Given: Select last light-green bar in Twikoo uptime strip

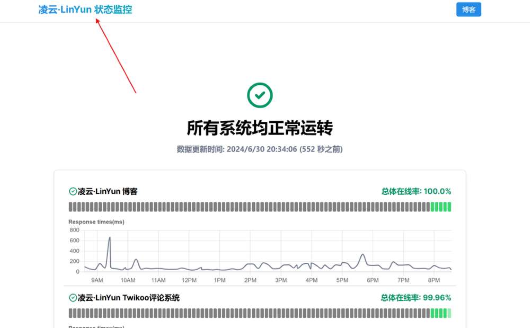Looking at the screenshot, I should 449,313.
